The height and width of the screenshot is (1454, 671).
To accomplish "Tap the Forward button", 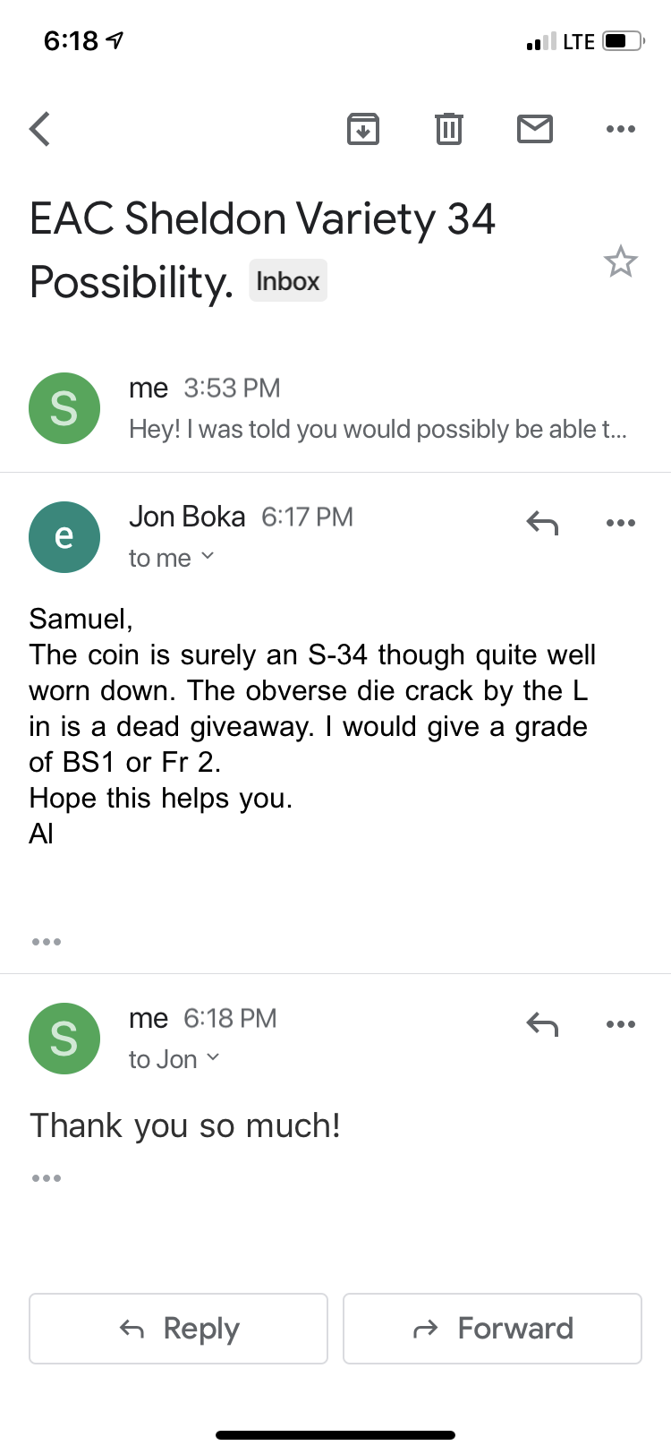I will 493,1329.
